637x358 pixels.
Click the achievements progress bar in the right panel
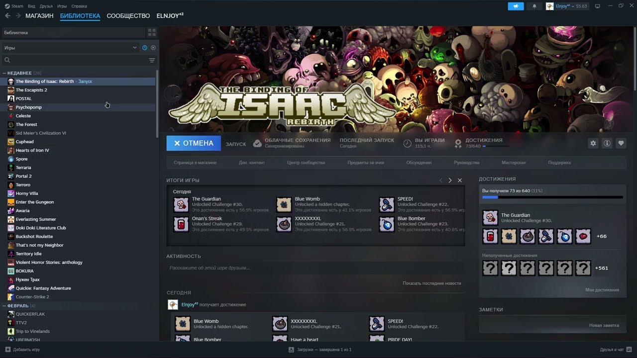(x=552, y=197)
